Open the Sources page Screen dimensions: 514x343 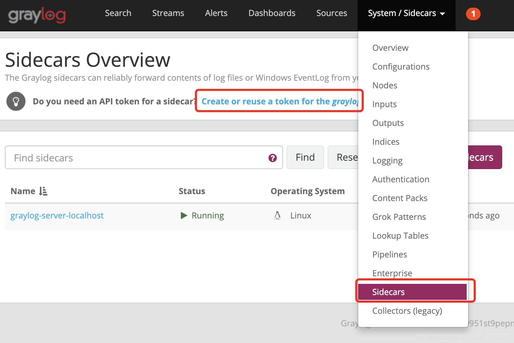332,13
